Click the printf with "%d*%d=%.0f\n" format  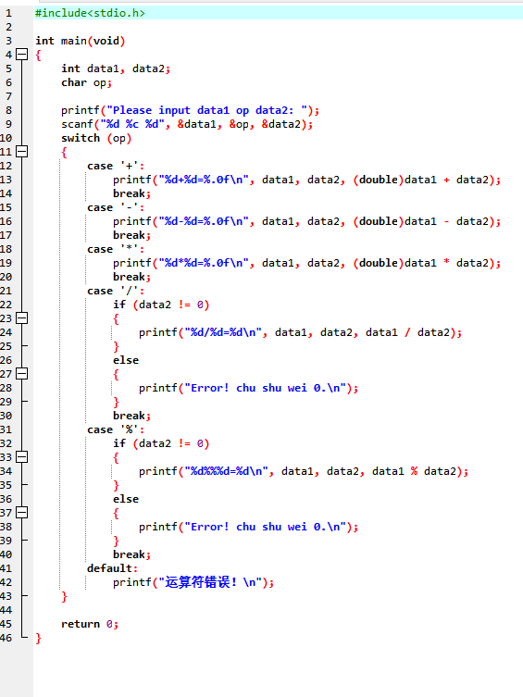coord(306,263)
